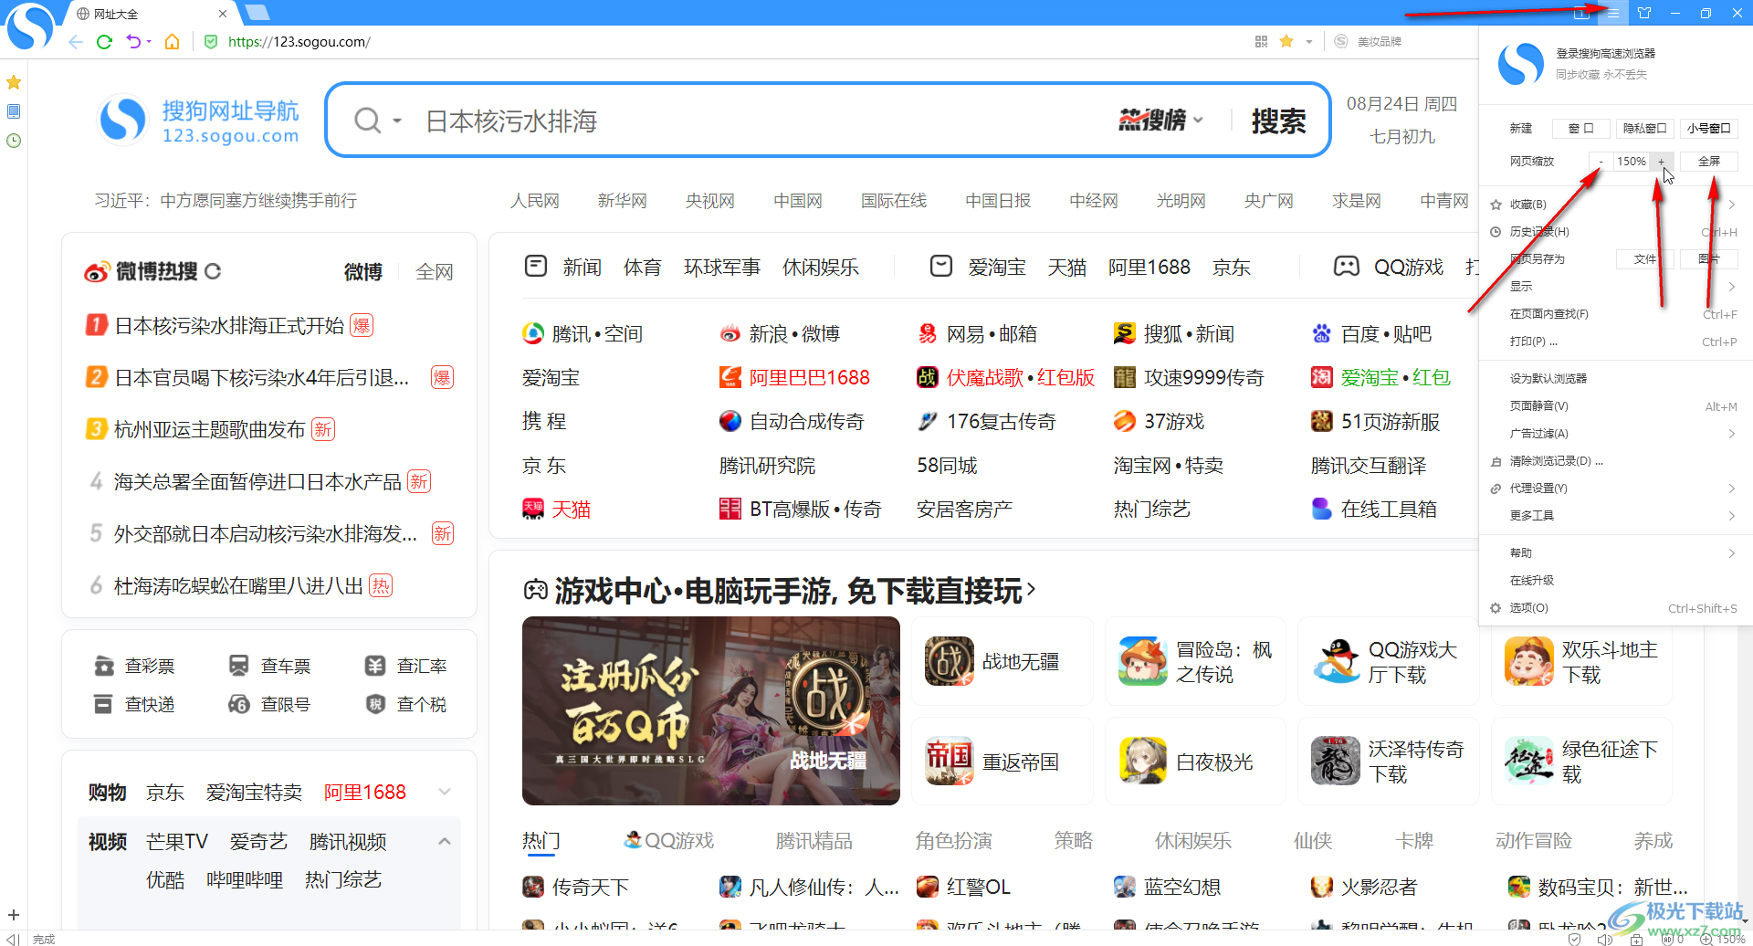1753x946 pixels.
Task: Open the 战地无疆 game banner thumbnail
Action: pyautogui.click(x=710, y=710)
